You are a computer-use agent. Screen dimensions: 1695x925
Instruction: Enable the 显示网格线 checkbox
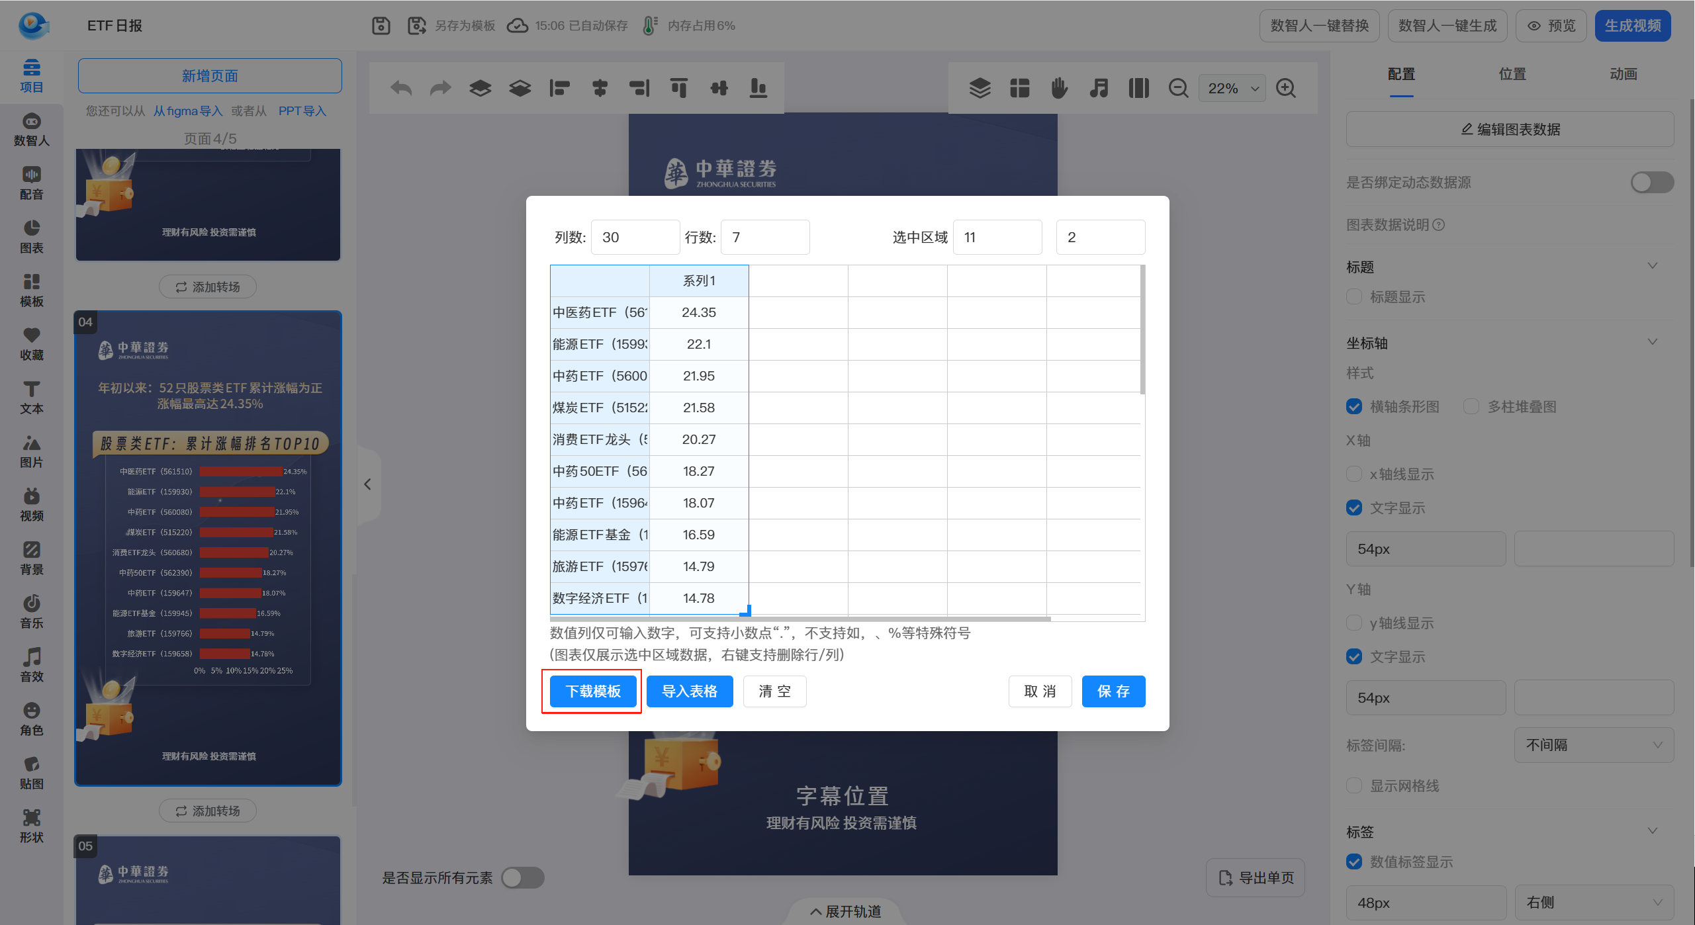click(1354, 785)
